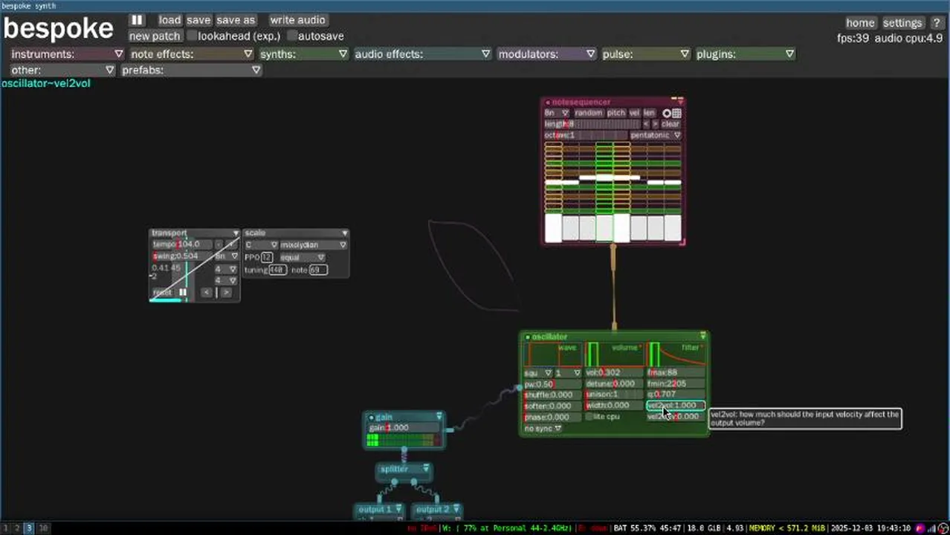Image resolution: width=950 pixels, height=535 pixels.
Task: Open the prefabs dropdown
Action: 191,70
